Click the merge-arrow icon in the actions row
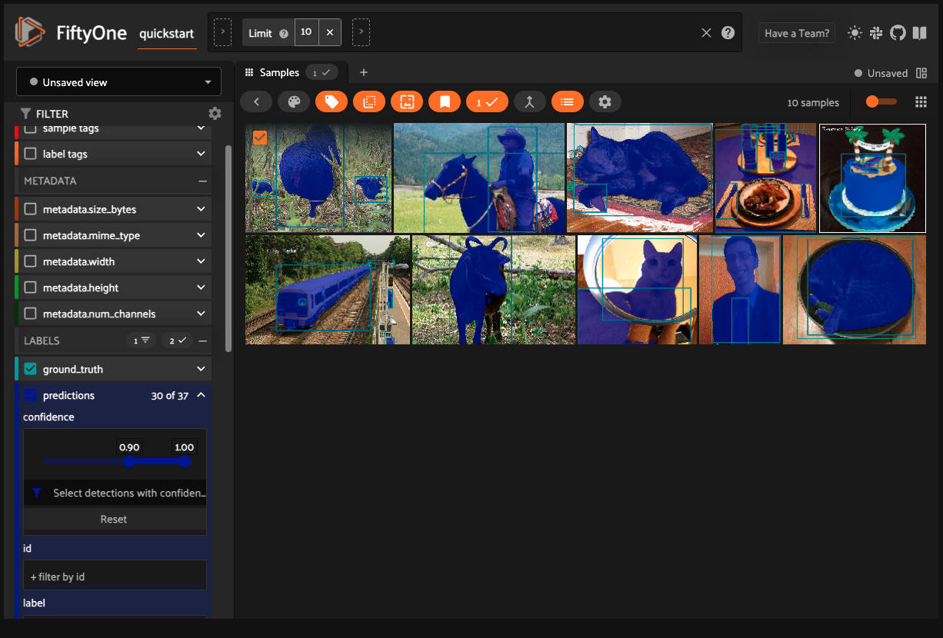Screen dimensions: 943x638 point(529,101)
